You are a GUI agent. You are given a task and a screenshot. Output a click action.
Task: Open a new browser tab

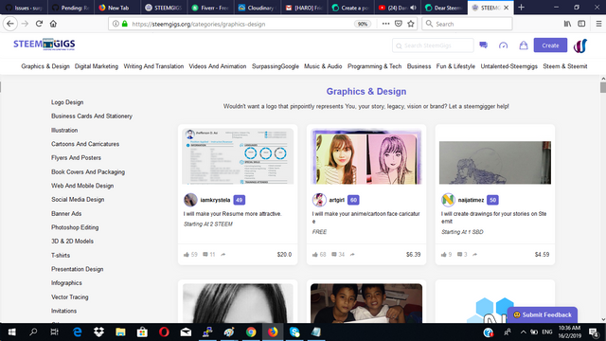click(x=521, y=8)
